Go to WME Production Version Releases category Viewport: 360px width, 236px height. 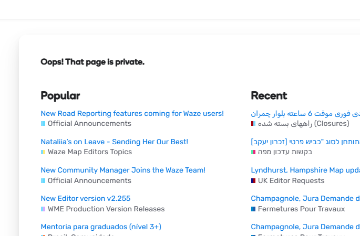[106, 209]
